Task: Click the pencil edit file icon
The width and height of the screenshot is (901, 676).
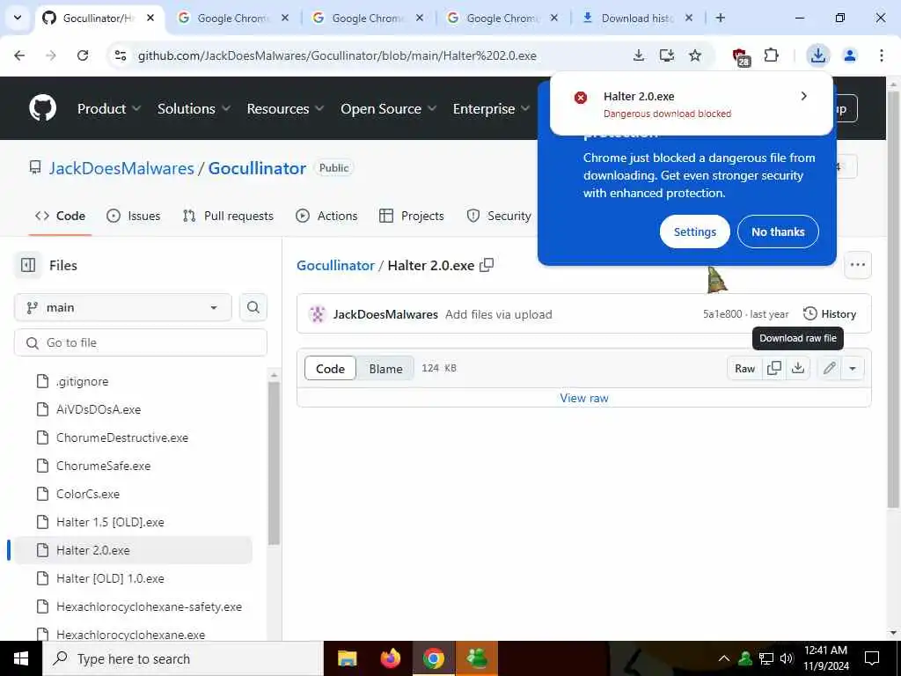Action: click(x=829, y=369)
